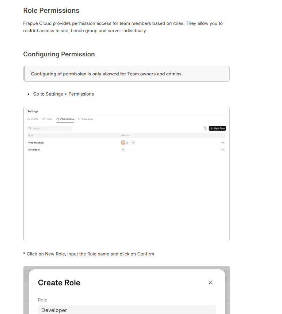Viewport: 282px width, 314px height.
Task: Click the roles Search field
Action: pyautogui.click(x=50, y=128)
